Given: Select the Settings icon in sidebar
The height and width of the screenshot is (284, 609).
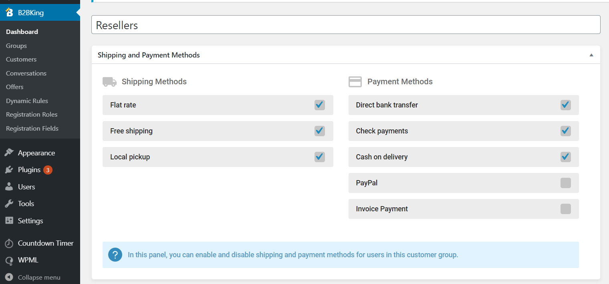Looking at the screenshot, I should [x=10, y=220].
